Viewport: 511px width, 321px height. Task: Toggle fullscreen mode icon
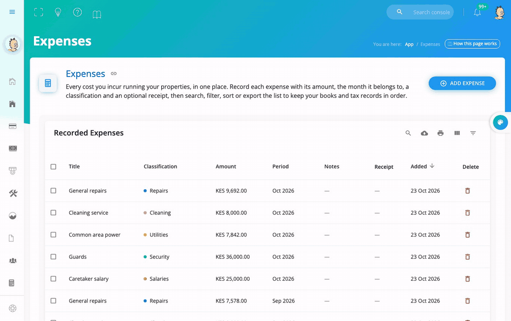[39, 13]
